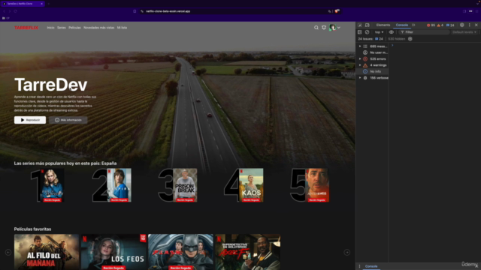The width and height of the screenshot is (481, 270).
Task: Open the DevTools settings gear
Action: coord(462,25)
